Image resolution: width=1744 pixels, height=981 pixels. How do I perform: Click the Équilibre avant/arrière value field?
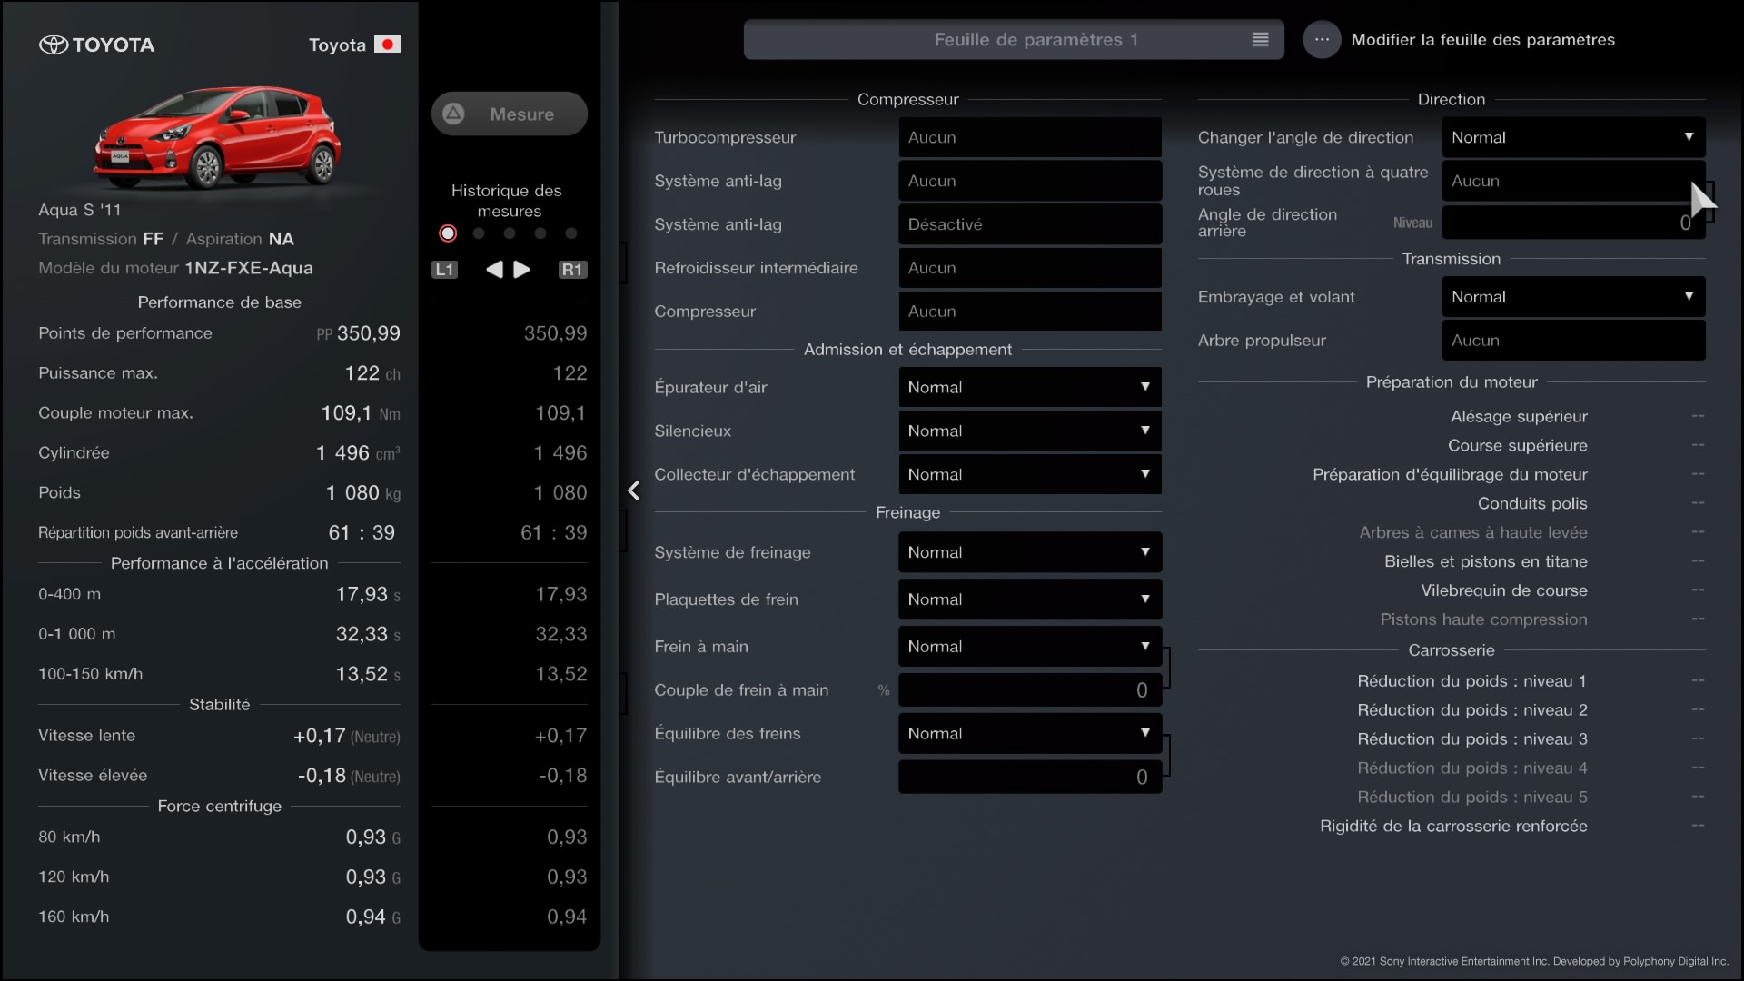click(x=1029, y=778)
